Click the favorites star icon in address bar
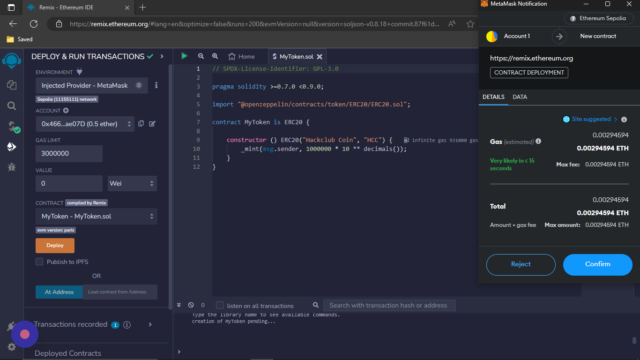Viewport: 640px width, 360px height. (470, 24)
